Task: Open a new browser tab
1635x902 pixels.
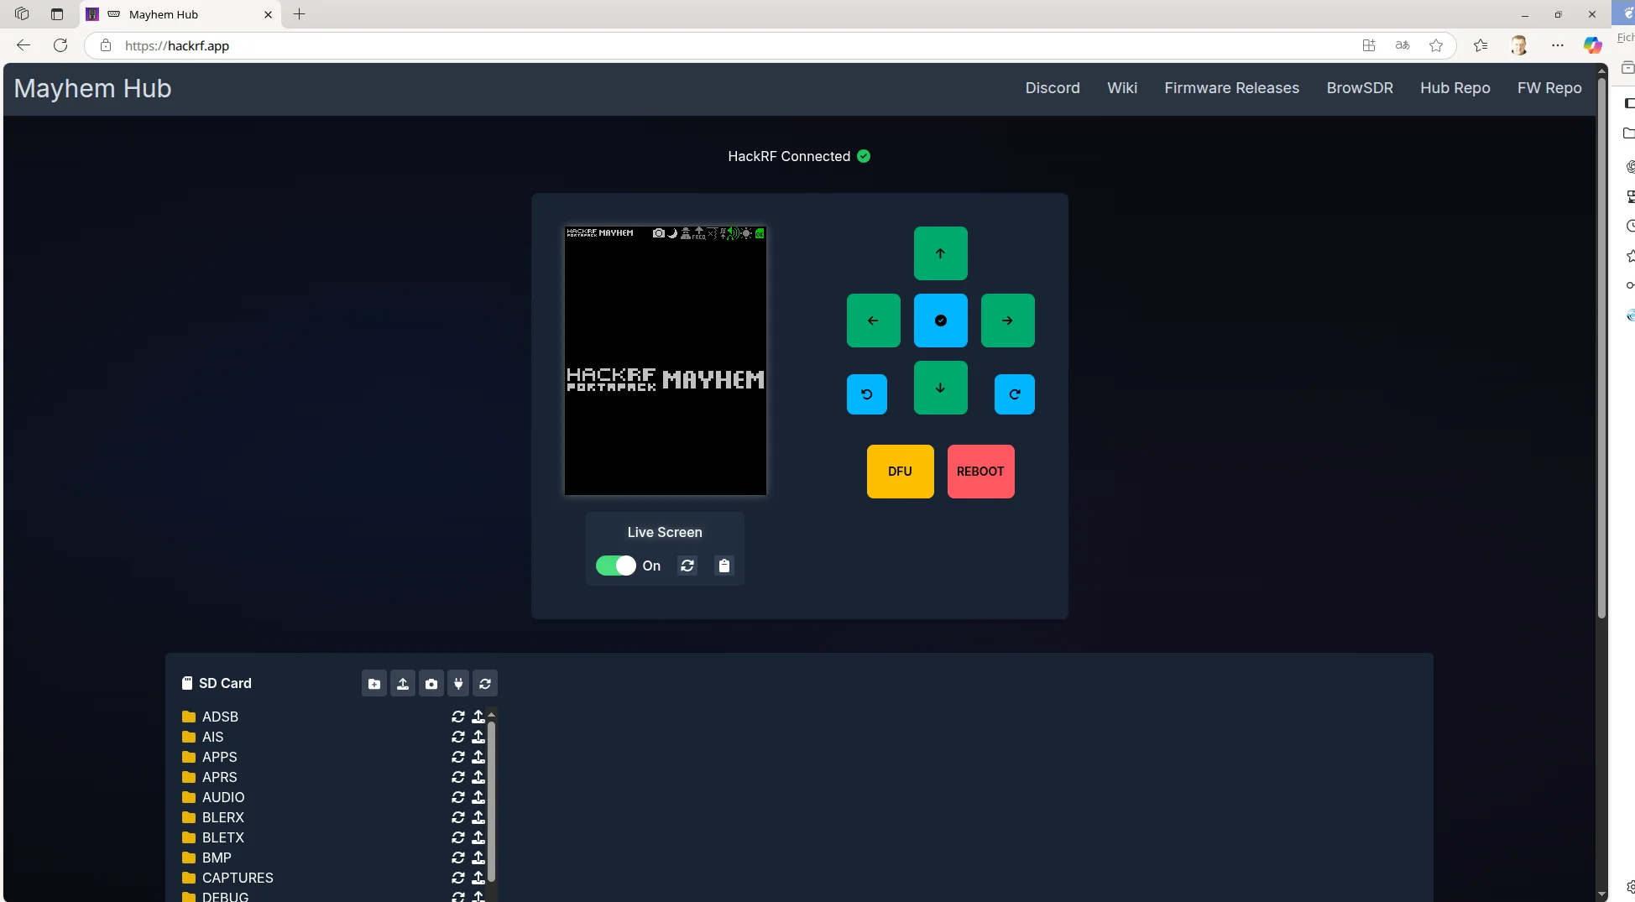Action: point(299,14)
